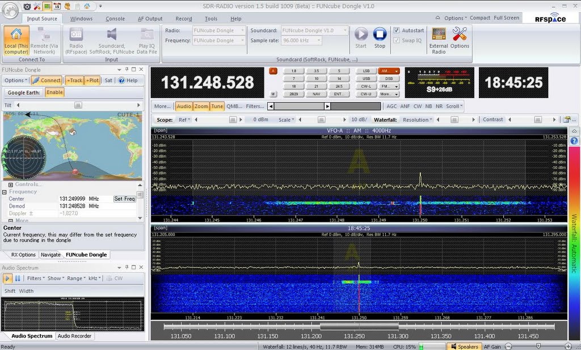Toggle the Autostart checkbox
This screenshot has height=350, width=581.
coord(397,31)
